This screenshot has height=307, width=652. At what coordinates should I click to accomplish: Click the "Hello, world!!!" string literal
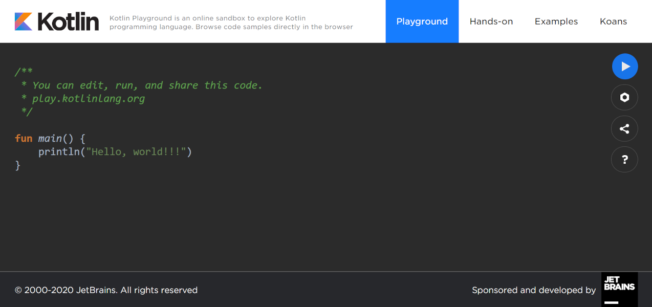pyautogui.click(x=136, y=152)
